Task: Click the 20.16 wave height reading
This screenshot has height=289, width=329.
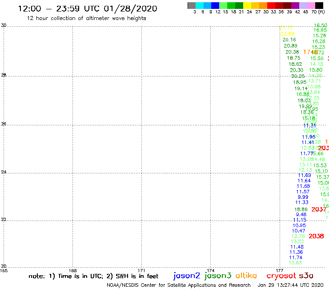Action: [x=289, y=40]
